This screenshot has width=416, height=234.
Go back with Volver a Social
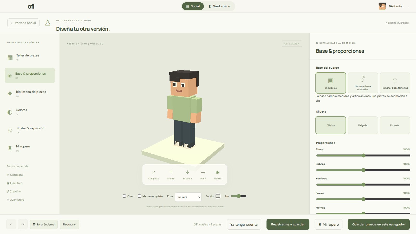point(23,23)
